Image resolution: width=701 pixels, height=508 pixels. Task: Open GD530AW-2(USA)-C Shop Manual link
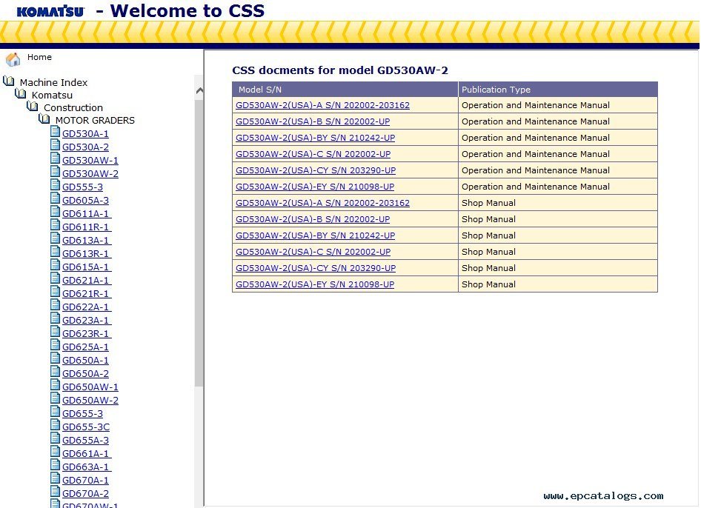(313, 252)
